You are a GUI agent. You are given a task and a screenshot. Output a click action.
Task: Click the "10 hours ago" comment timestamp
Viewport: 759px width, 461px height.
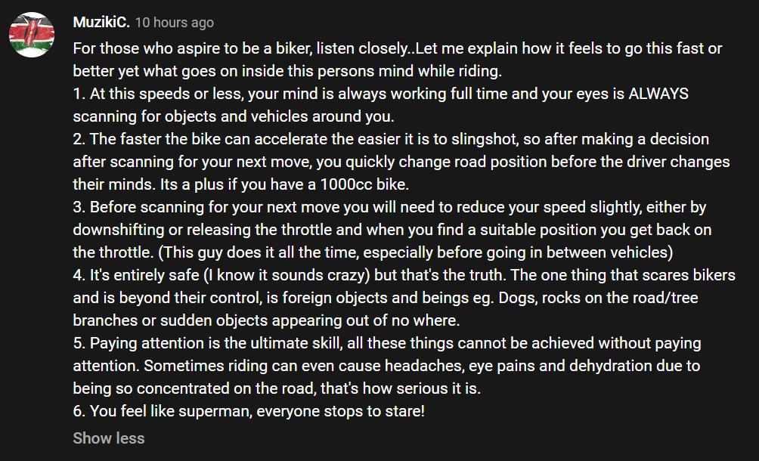tap(174, 23)
